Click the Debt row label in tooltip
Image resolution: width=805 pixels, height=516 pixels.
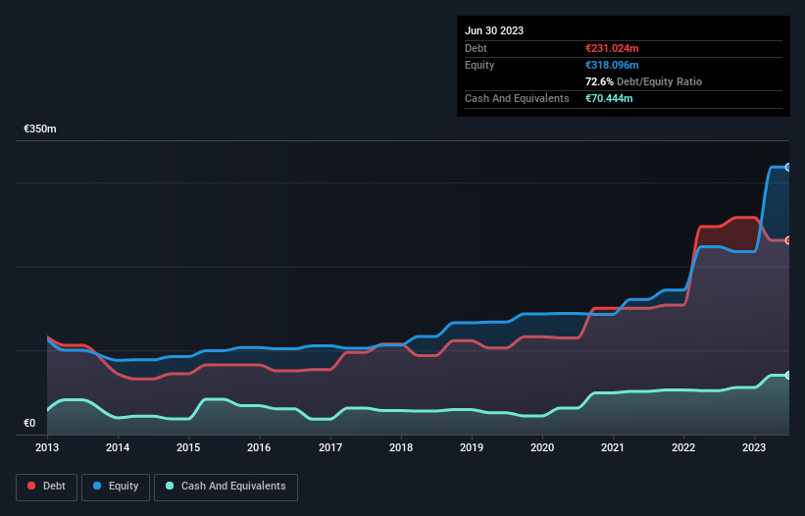click(476, 48)
